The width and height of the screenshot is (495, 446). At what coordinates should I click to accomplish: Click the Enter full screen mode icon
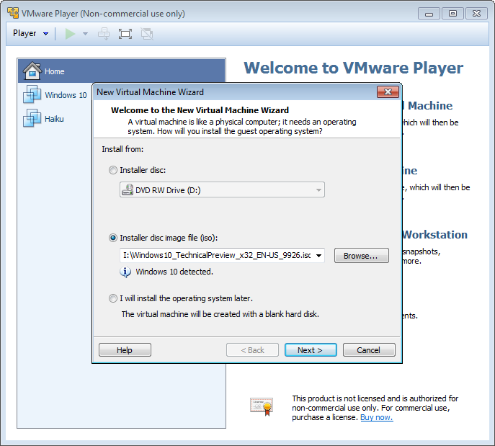(x=125, y=34)
